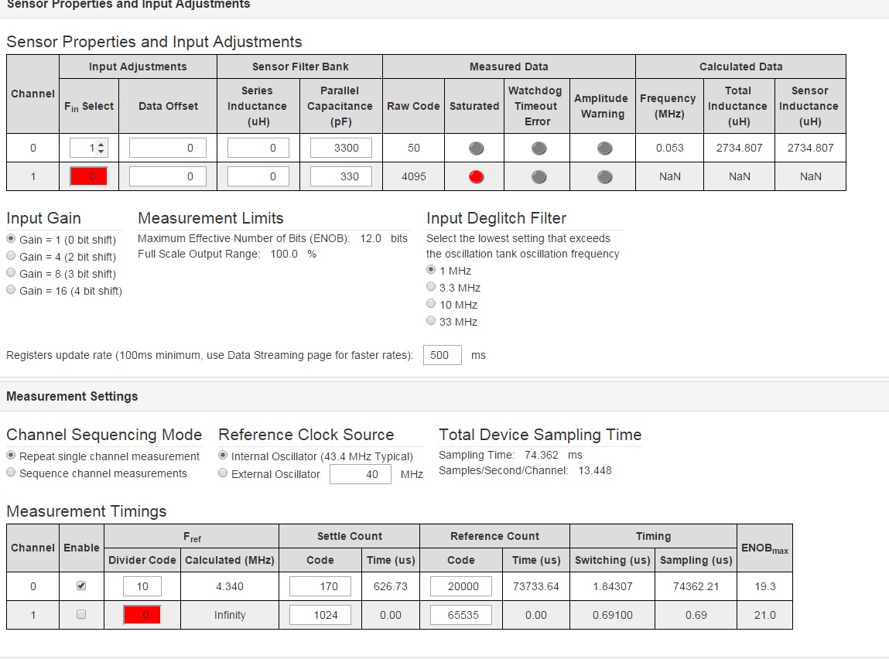This screenshot has width=889, height=659.
Task: Select Gain = 1 (0 bit shift)
Action: click(11, 238)
